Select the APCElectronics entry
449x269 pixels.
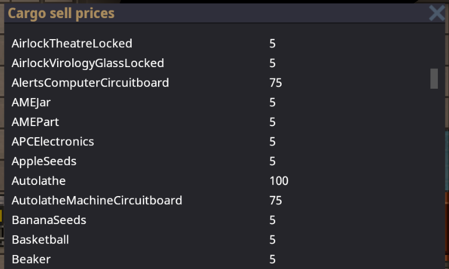pyautogui.click(x=52, y=142)
